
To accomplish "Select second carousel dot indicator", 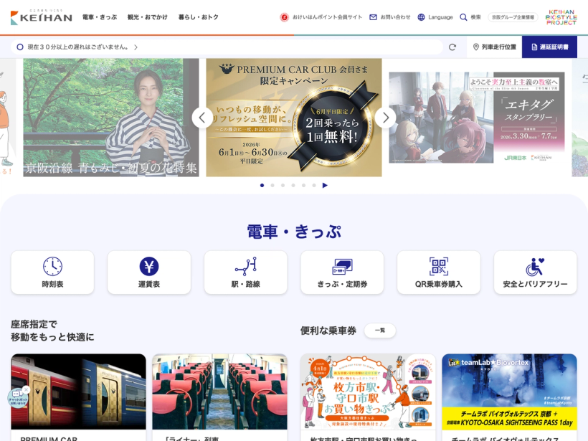I will click(x=272, y=185).
